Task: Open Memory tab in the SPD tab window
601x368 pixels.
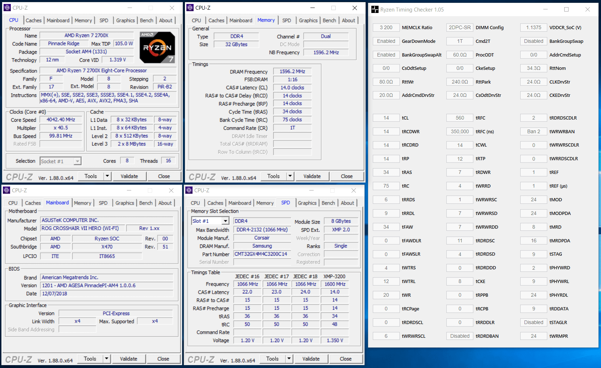Action: tap(265, 203)
